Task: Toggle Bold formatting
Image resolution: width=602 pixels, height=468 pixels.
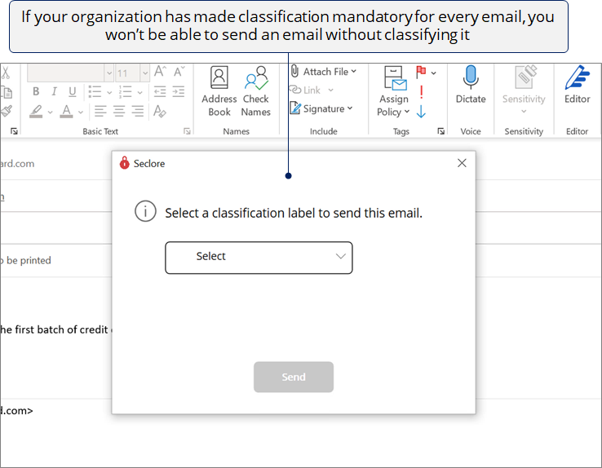Action: click(35, 91)
